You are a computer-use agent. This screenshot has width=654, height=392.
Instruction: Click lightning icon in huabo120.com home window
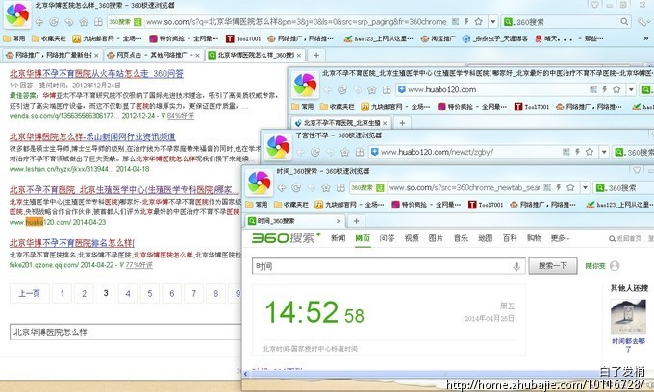[604, 89]
